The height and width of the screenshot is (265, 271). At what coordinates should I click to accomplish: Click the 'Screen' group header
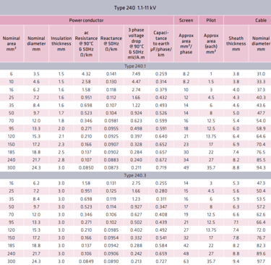coord(186,20)
